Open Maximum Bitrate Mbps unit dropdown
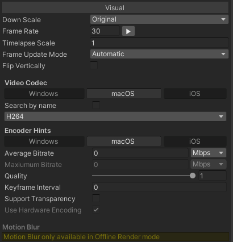This screenshot has width=233, height=242. [x=209, y=164]
